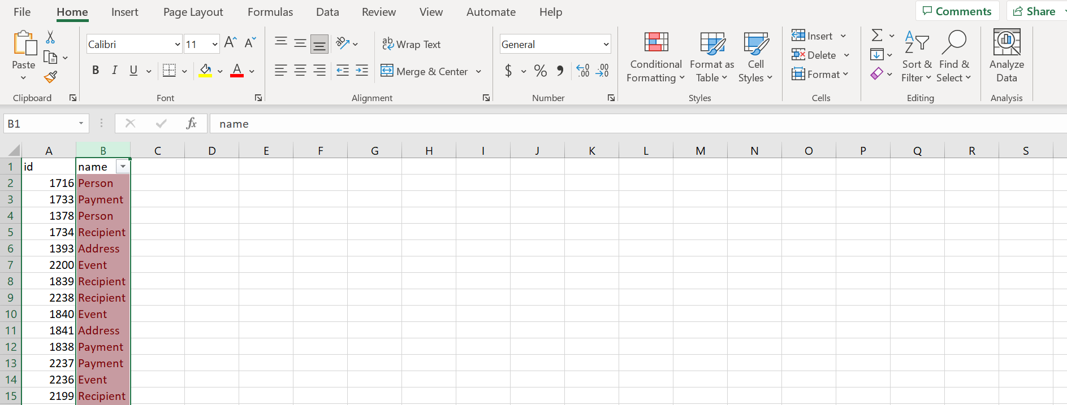Click the Name Box showing B1
This screenshot has width=1067, height=405.
coord(40,124)
